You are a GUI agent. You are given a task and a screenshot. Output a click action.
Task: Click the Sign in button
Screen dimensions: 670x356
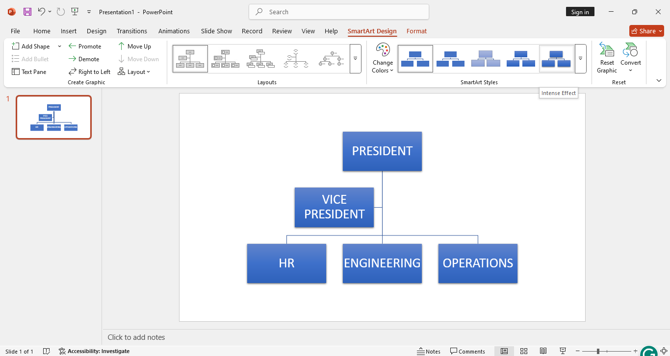(x=580, y=11)
